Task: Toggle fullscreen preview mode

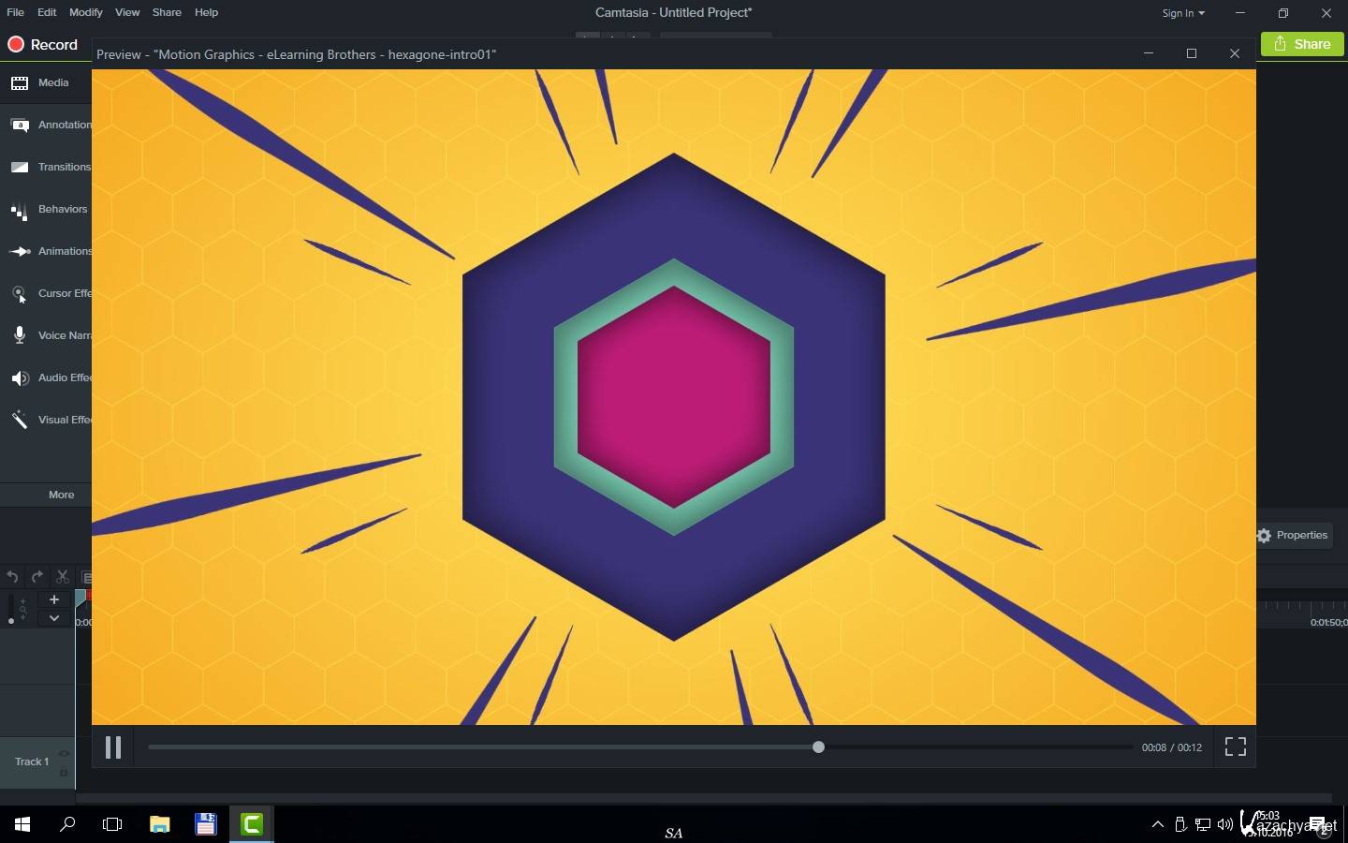Action: click(1235, 747)
